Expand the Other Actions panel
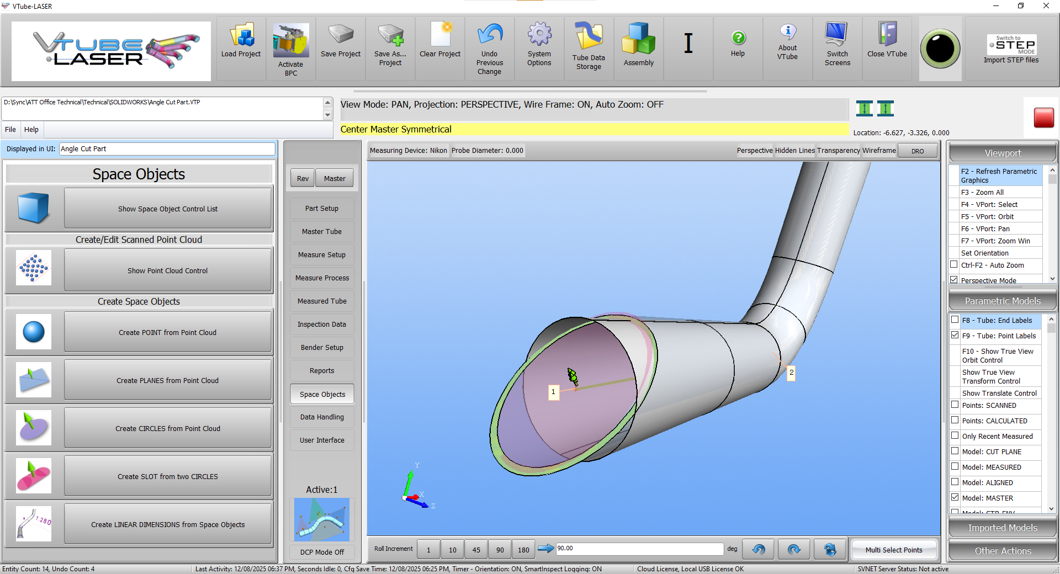The width and height of the screenshot is (1060, 574). point(1003,551)
